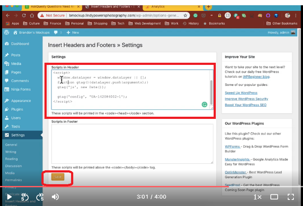Open the Work bookmarks folder
This screenshot has width=303, height=206.
point(172,24)
